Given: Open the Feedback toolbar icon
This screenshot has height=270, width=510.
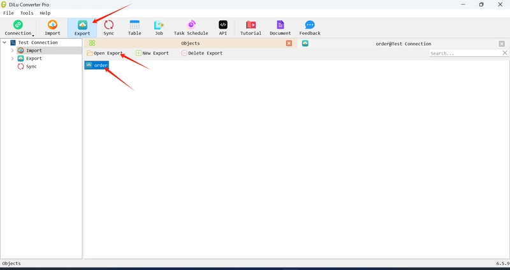Looking at the screenshot, I should (x=310, y=27).
